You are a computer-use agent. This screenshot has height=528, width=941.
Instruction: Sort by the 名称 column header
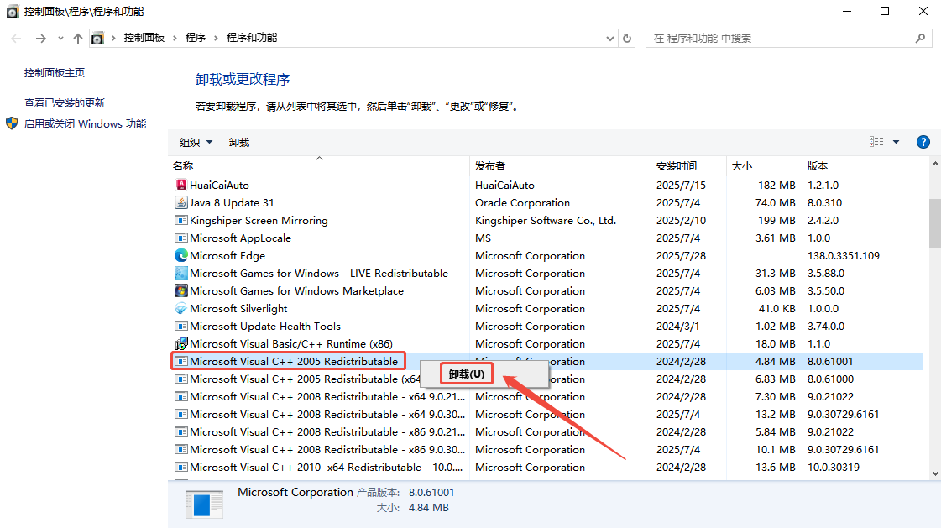(319, 165)
